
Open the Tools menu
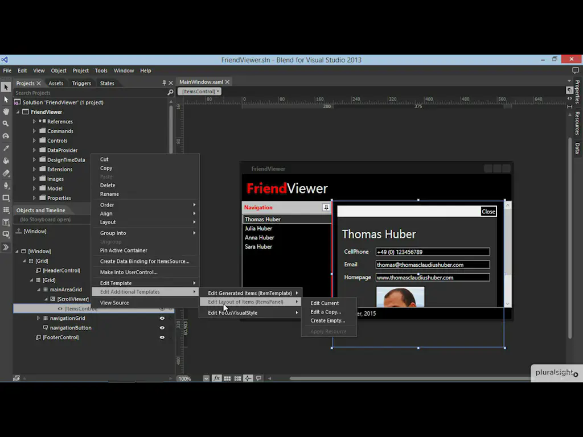pos(101,70)
